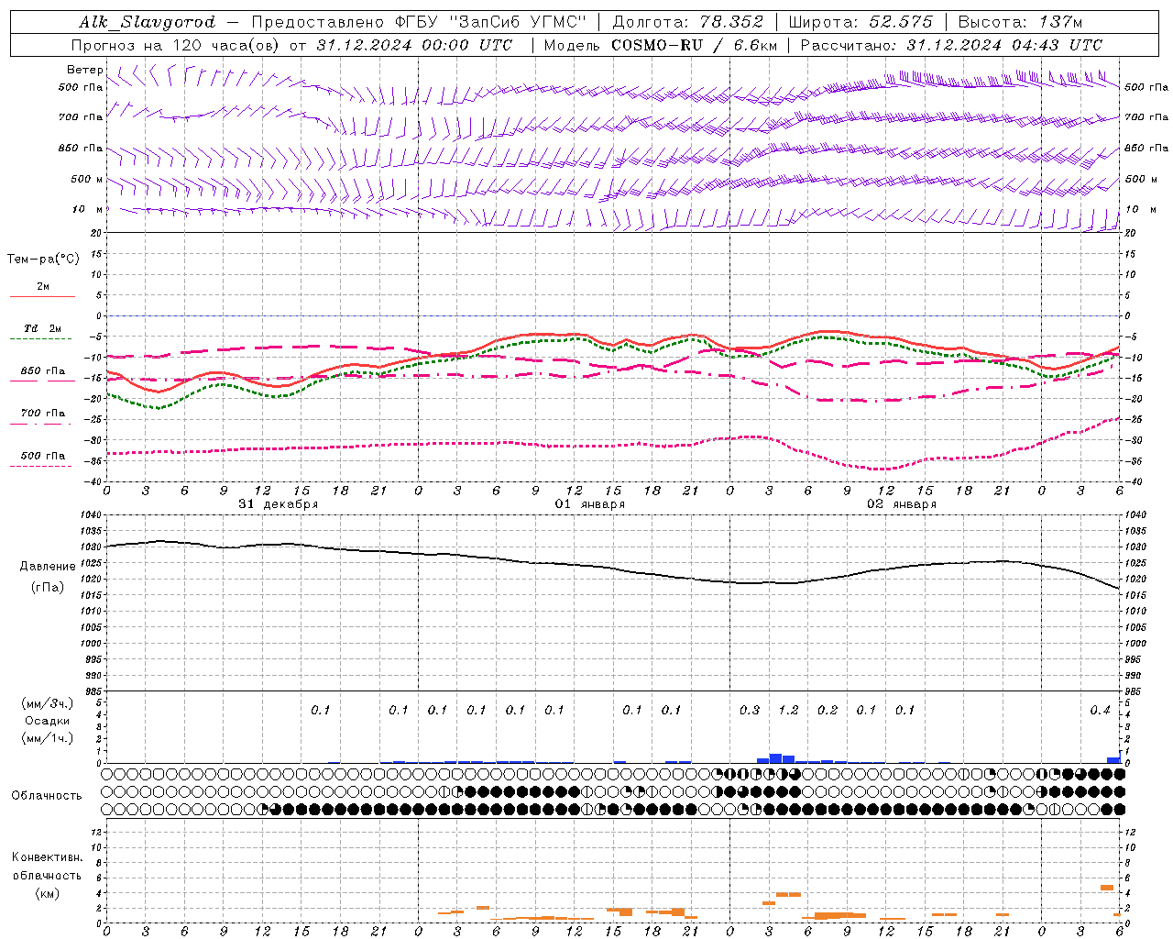This screenshot has height=939, width=1173.
Task: Click the 0.4 precipitation amount value
Action: pyautogui.click(x=1100, y=711)
